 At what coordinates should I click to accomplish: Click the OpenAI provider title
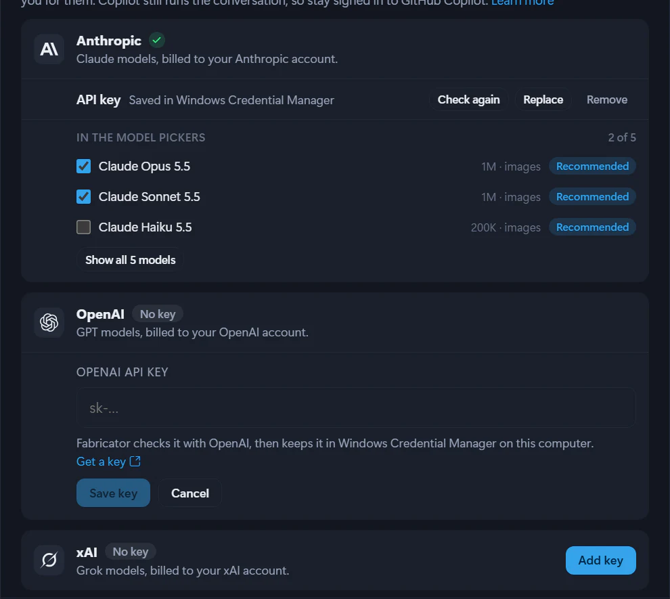[100, 314]
